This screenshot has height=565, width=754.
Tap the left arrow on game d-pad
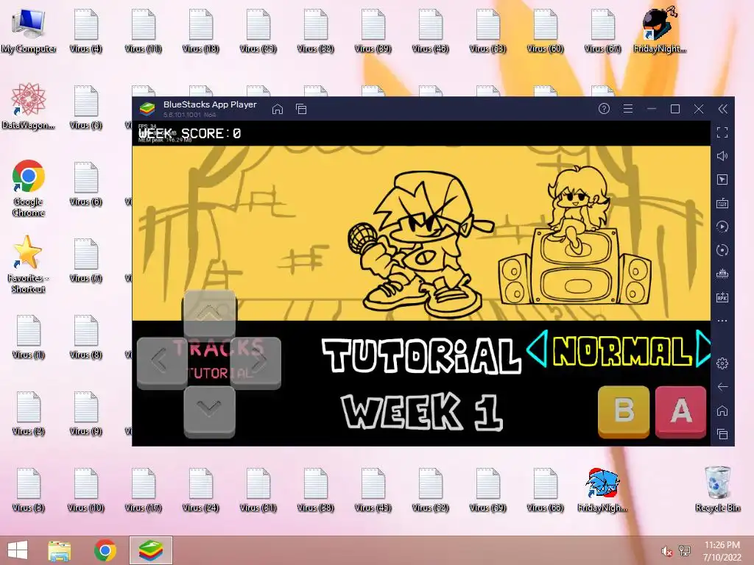tap(161, 362)
